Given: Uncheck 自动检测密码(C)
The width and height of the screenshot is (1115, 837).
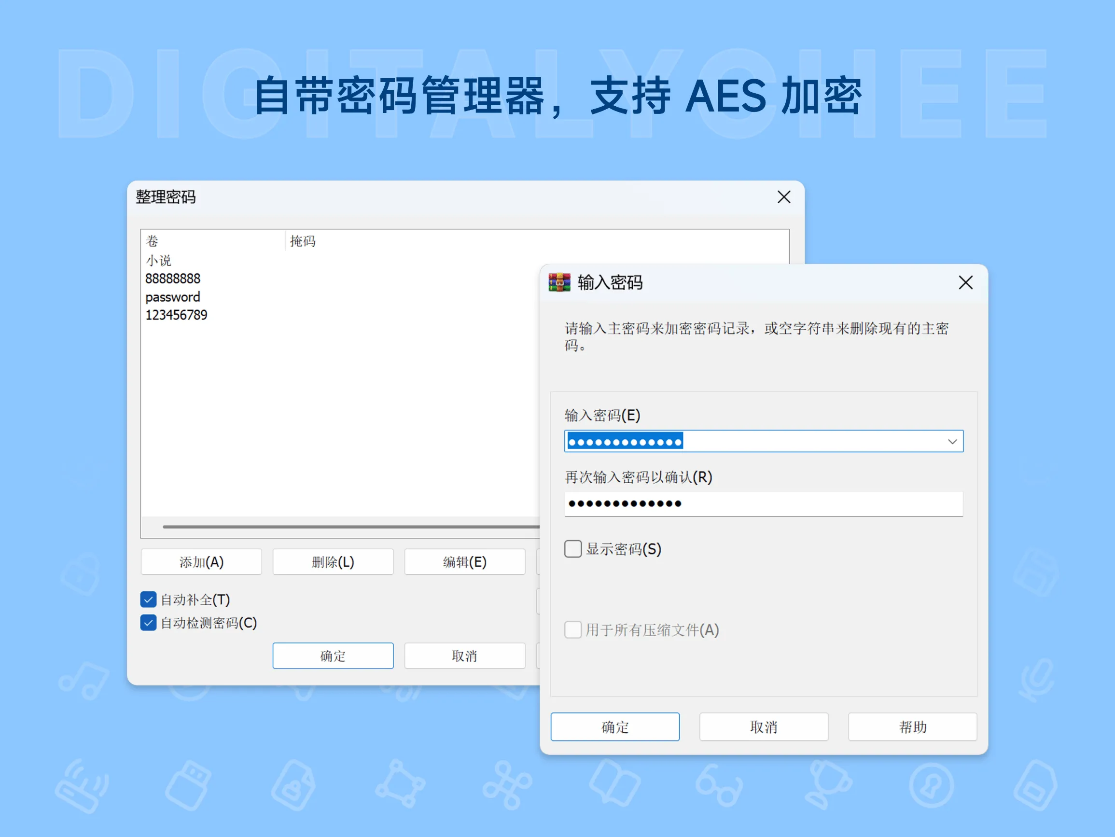Looking at the screenshot, I should coord(148,623).
